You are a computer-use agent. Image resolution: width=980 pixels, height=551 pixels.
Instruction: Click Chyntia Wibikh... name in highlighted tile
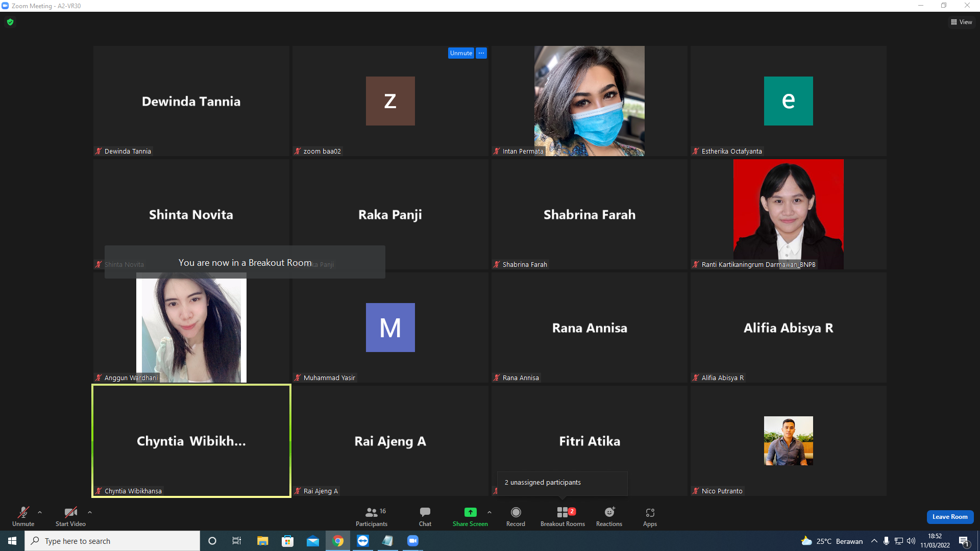coord(191,441)
